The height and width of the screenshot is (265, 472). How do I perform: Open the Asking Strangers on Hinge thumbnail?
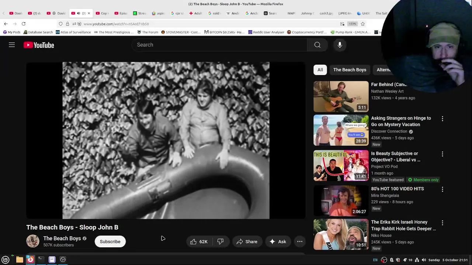(341, 130)
